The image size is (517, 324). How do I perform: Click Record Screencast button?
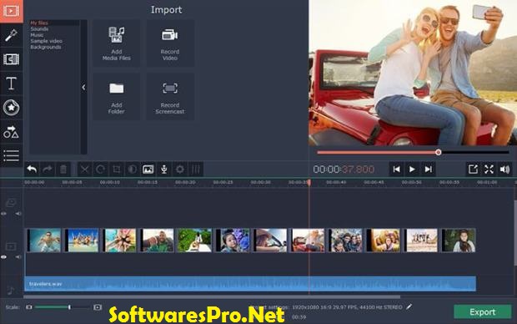pos(170,96)
